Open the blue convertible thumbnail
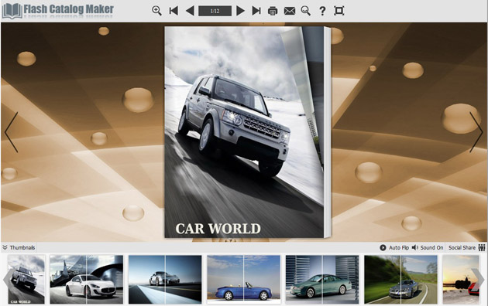Viewport: 488px width, 306px height. pos(244,279)
